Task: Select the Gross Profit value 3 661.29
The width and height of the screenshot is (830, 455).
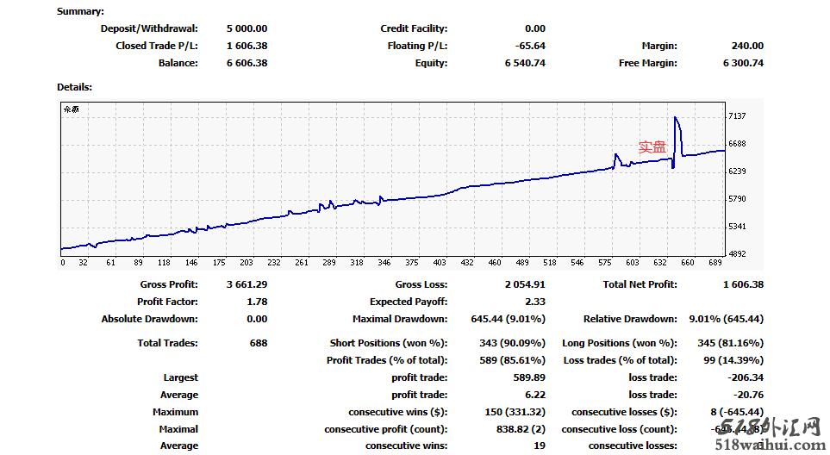Action: click(x=247, y=284)
